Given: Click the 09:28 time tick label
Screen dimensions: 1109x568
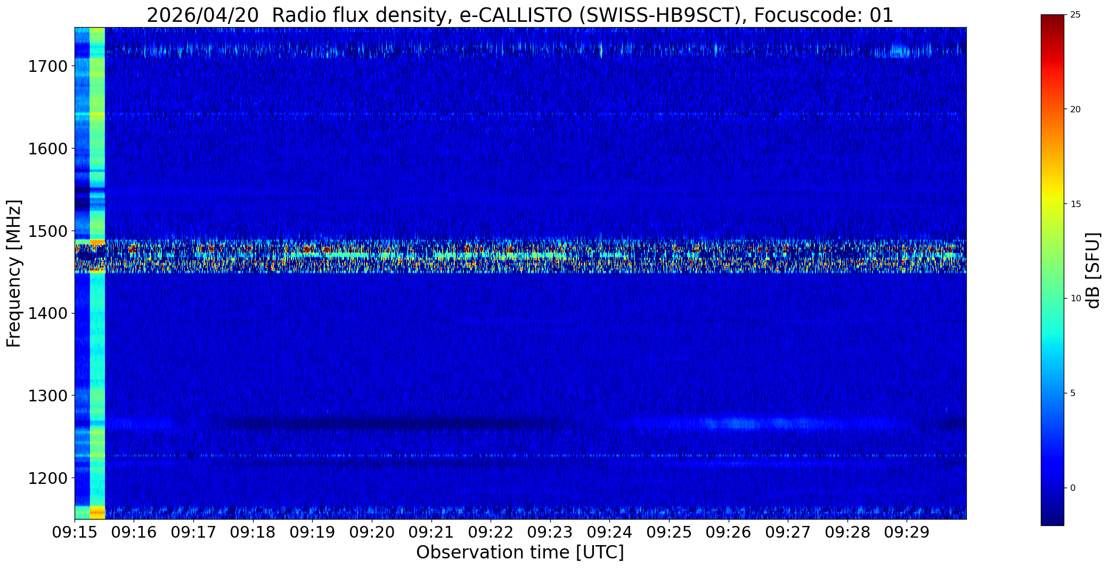Looking at the screenshot, I should coord(847,532).
